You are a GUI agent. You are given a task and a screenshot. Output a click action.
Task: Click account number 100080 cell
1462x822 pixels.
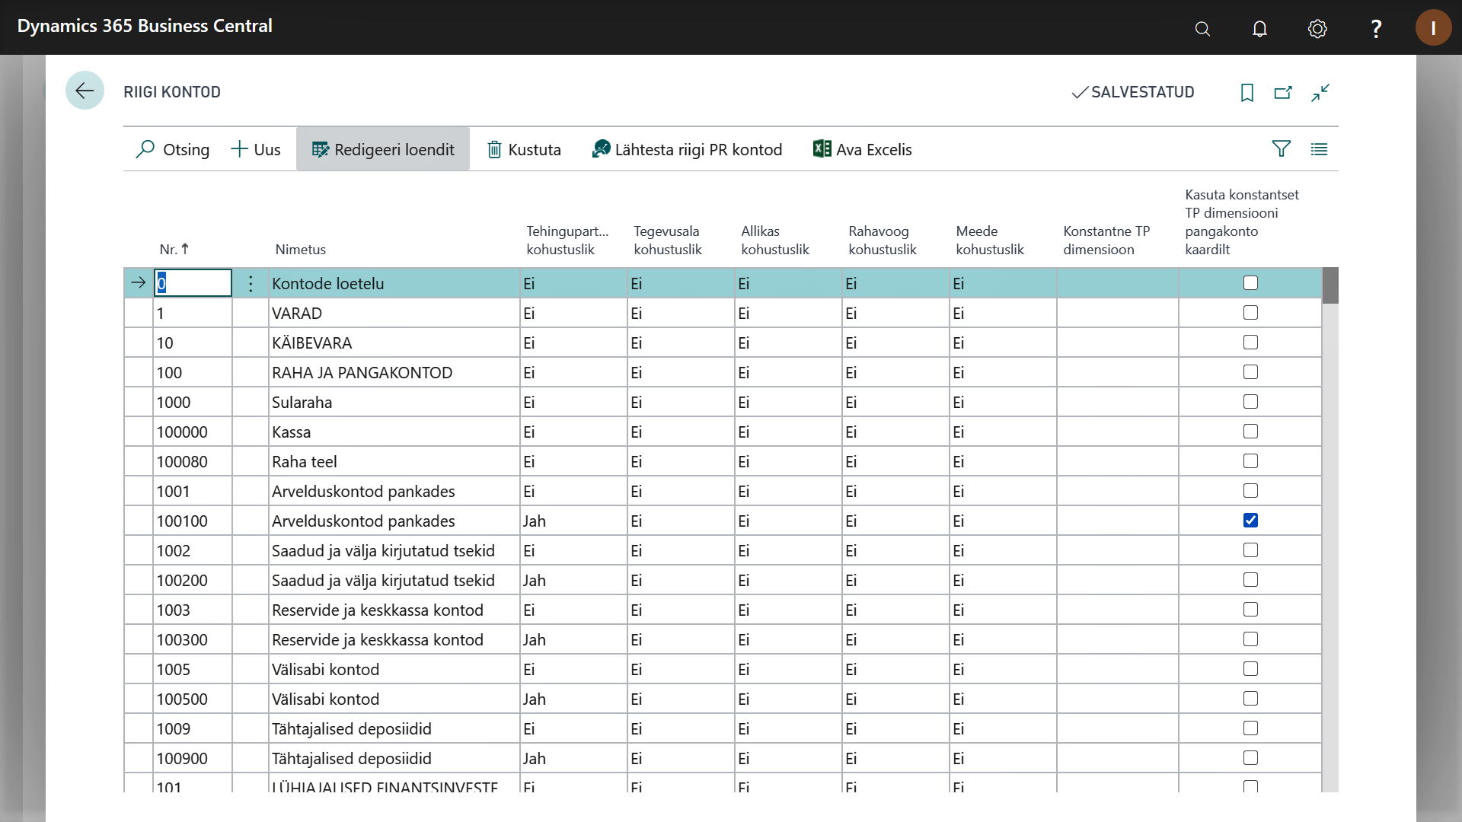click(x=193, y=461)
